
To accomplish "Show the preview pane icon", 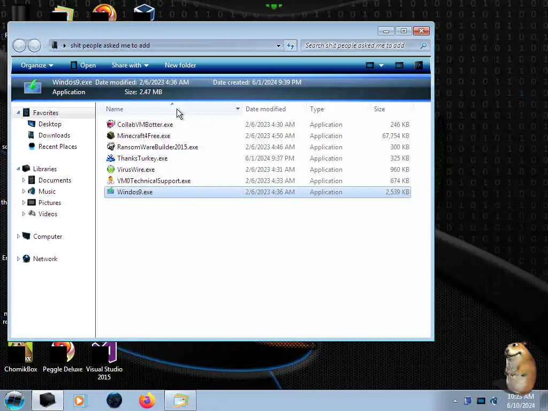I will click(x=399, y=65).
